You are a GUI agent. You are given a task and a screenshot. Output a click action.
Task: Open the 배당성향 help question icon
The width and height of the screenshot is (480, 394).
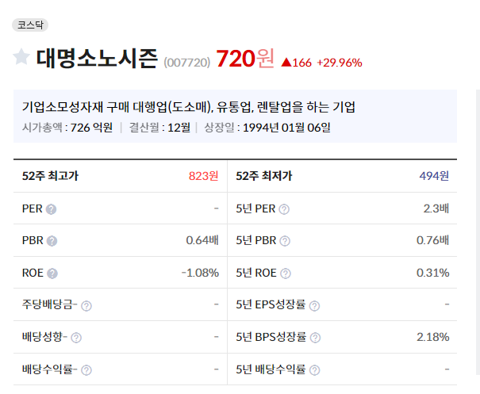click(76, 338)
